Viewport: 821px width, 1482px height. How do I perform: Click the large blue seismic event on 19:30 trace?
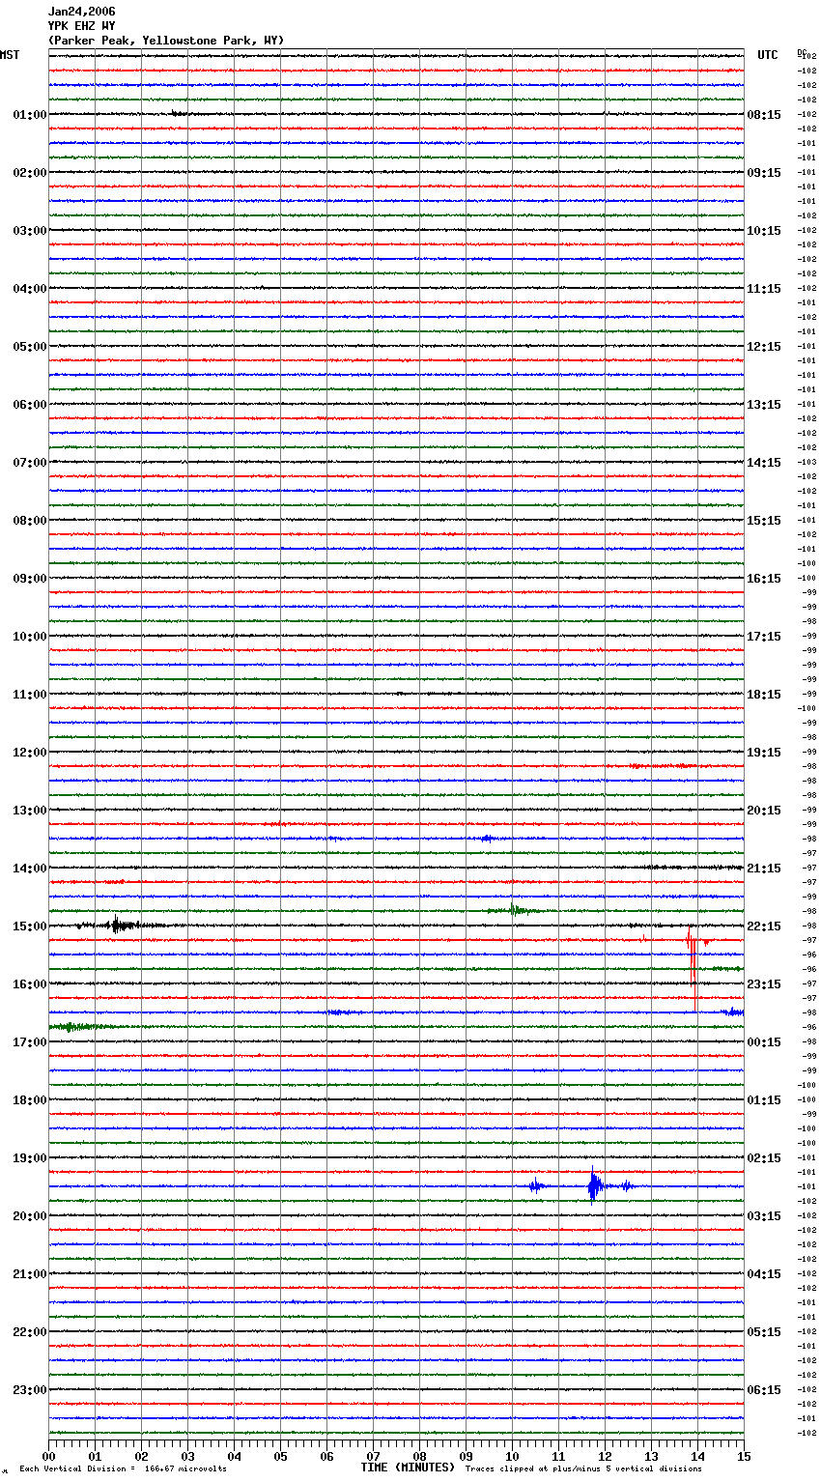tap(594, 1186)
